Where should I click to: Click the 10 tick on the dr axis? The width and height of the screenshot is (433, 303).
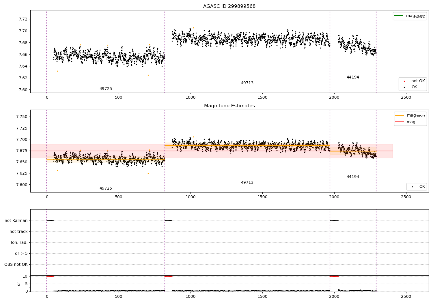pyautogui.click(x=25, y=276)
